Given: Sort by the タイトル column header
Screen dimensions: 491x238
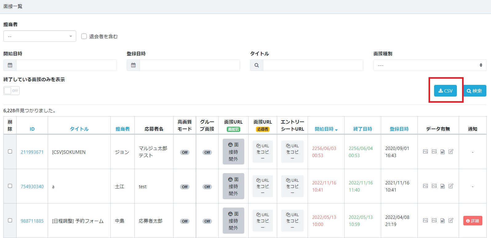Looking at the screenshot, I should (79, 129).
